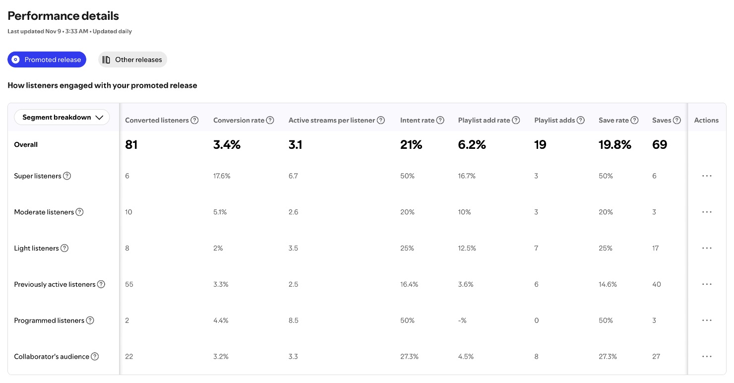Viewport: 734px width, 383px height.
Task: Click Conversion rate info icon
Action: 270,120
